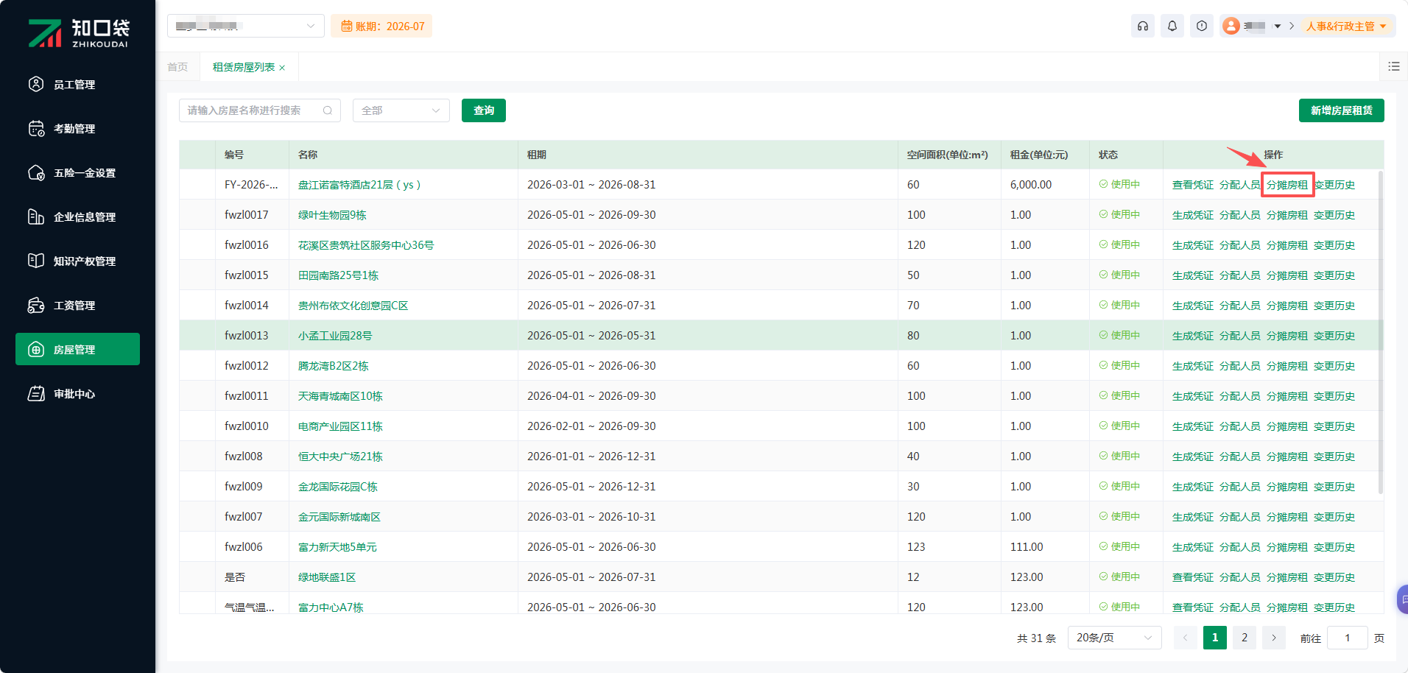Click the search magnifier icon in the name field

click(328, 110)
